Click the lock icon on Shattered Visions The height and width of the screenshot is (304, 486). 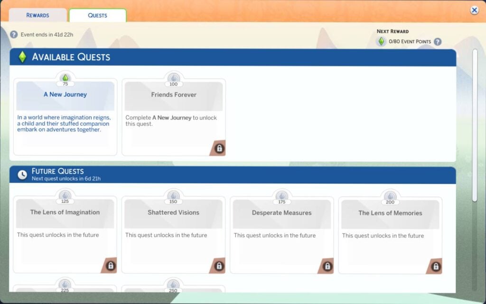click(219, 266)
